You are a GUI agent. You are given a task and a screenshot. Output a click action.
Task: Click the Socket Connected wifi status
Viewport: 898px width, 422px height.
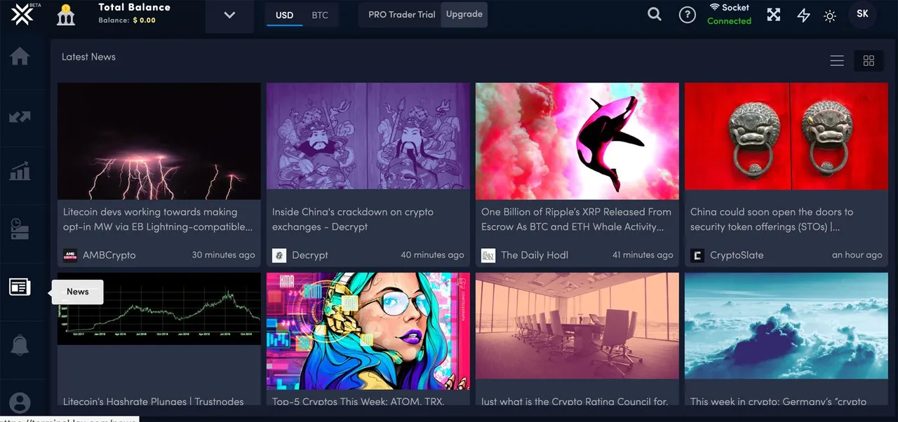click(729, 14)
